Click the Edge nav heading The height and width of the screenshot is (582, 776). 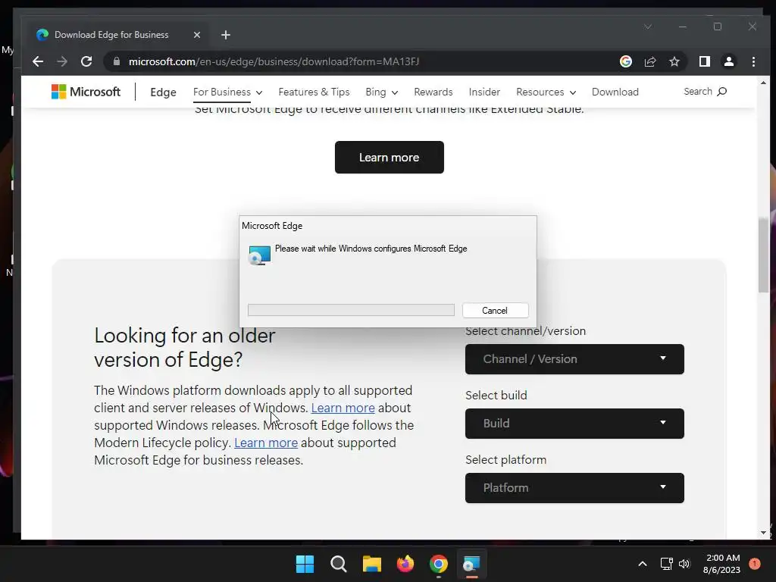point(163,92)
